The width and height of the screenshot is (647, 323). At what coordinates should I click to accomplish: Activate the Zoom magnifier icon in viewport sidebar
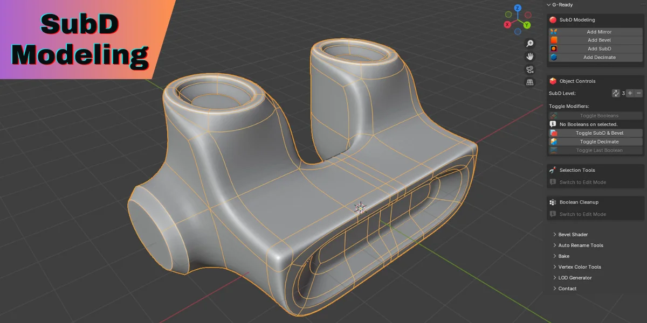[530, 44]
